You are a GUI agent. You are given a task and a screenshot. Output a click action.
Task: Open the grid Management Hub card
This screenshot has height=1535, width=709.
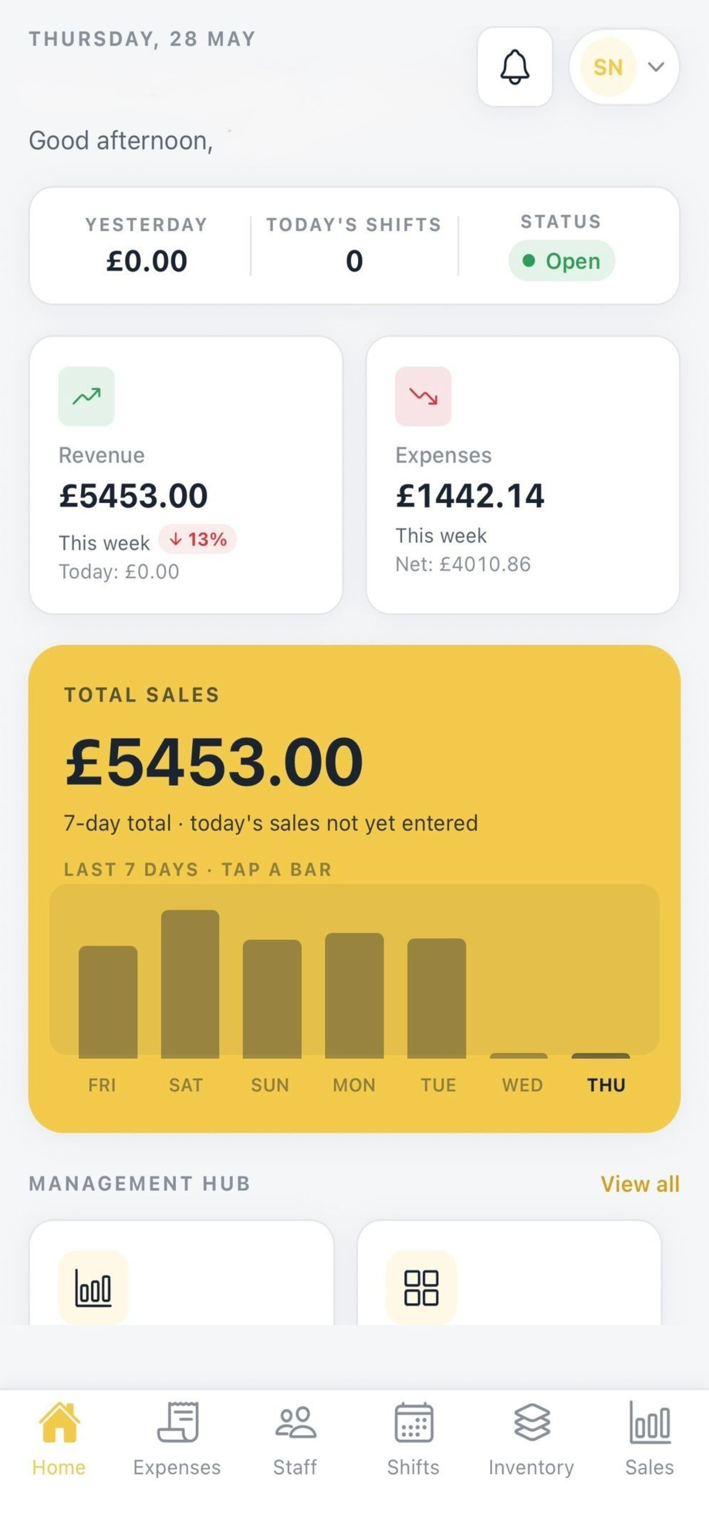click(509, 1273)
